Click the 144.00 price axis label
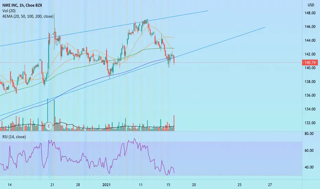This screenshot has height=189, width=320. (310, 40)
